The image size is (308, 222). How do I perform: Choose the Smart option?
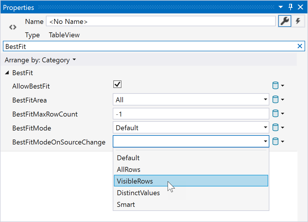pyautogui.click(x=126, y=205)
